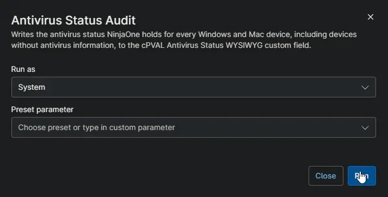
Task: Select the System value in Run as
Action: 32,87
